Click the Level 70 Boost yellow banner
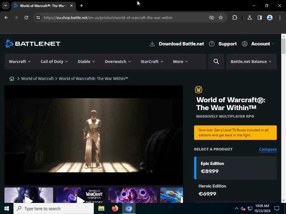Viewport: 286px width, 214px height. coord(235,133)
